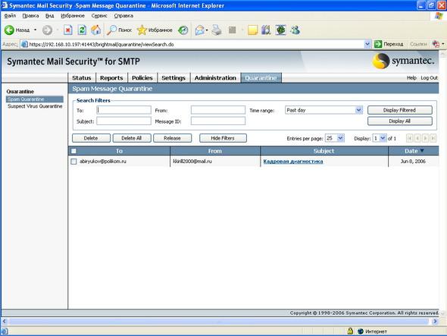Click the Mail envelope icon
The height and width of the screenshot is (336, 447).
pos(199,30)
